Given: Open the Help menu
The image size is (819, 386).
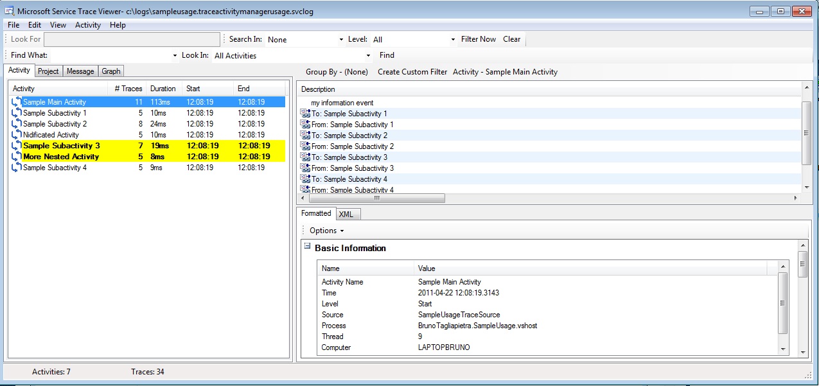Looking at the screenshot, I should (x=118, y=25).
